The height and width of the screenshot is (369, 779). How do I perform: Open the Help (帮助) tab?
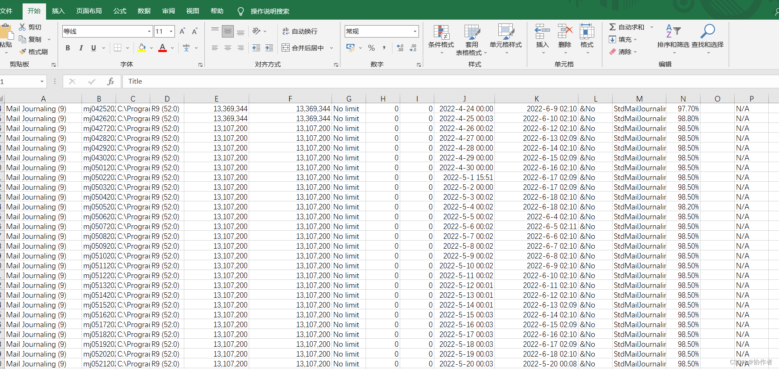click(217, 11)
